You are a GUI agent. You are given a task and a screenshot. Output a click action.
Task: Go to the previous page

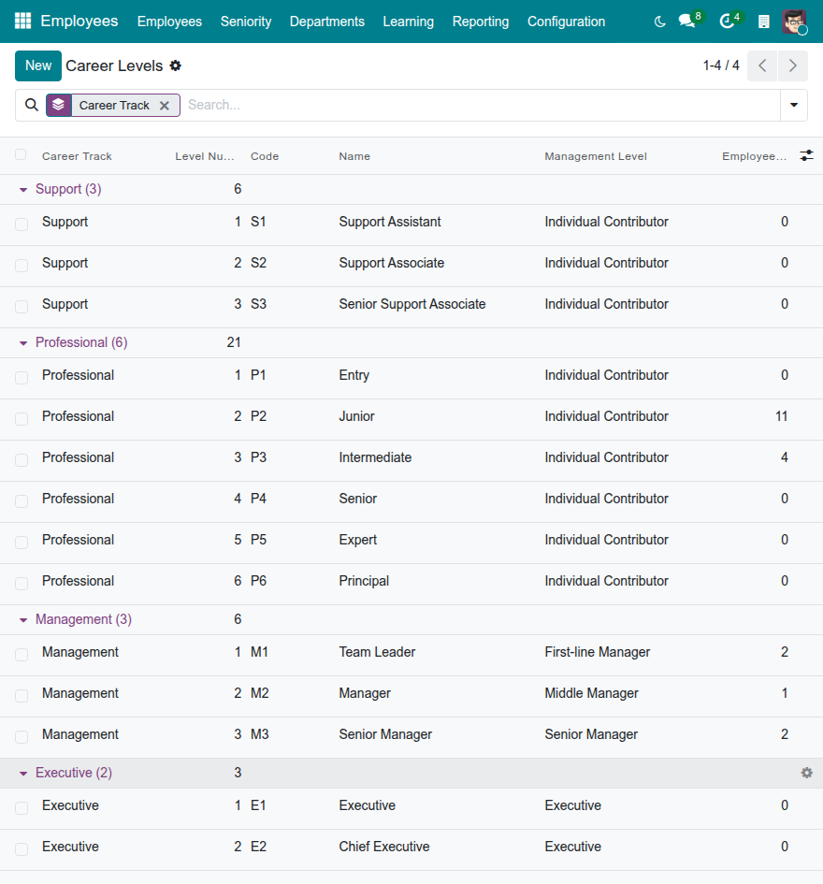coord(762,65)
